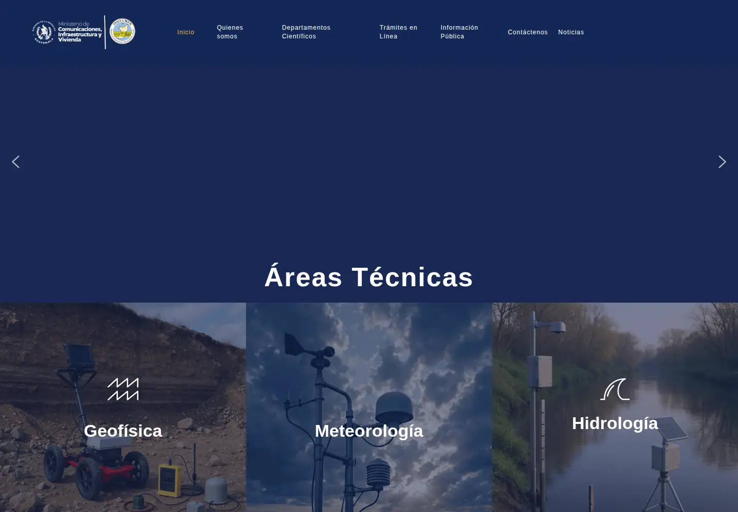Click the Ministerio de Comunicaciones logo
This screenshot has height=512, width=738.
[67, 32]
